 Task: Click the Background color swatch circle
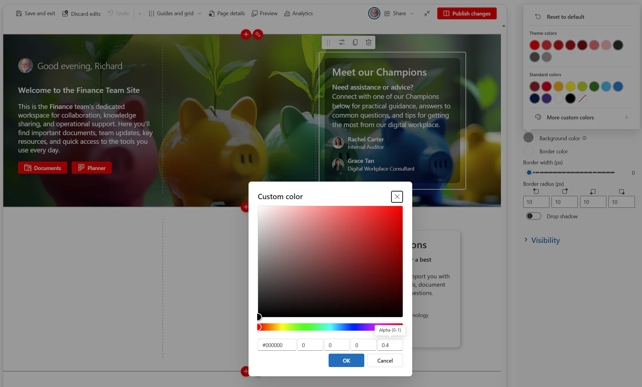tap(528, 138)
